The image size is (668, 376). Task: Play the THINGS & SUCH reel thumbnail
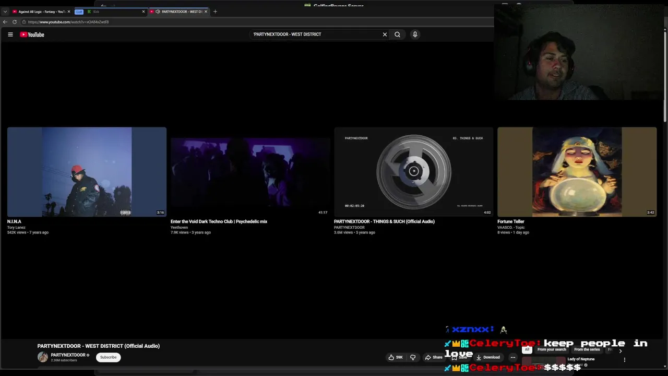pos(413,172)
